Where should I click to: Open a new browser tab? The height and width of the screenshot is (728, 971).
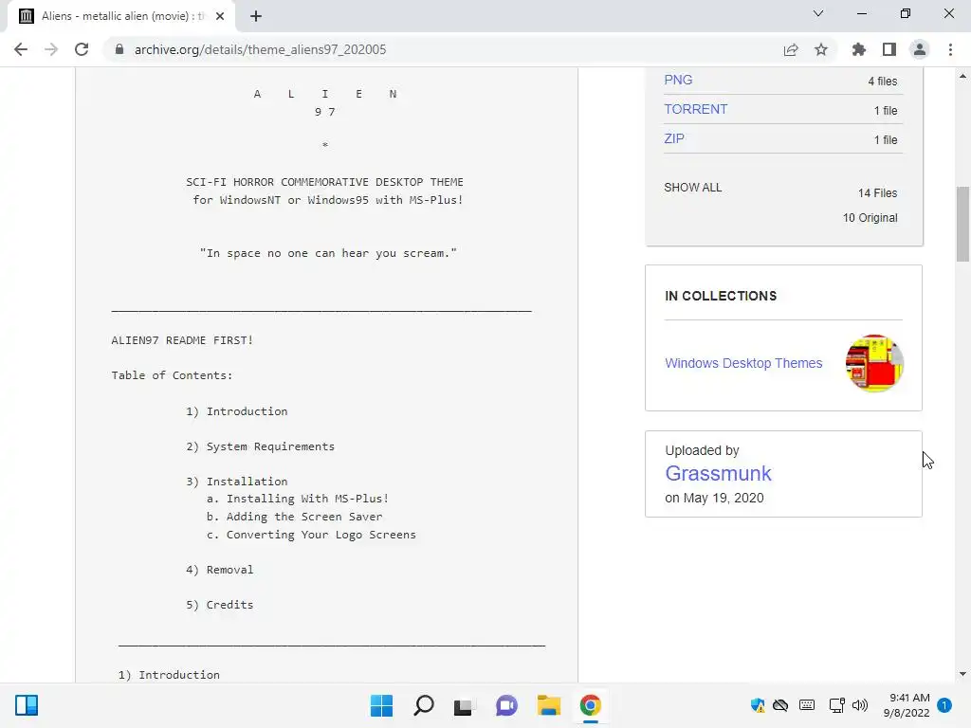(x=256, y=16)
